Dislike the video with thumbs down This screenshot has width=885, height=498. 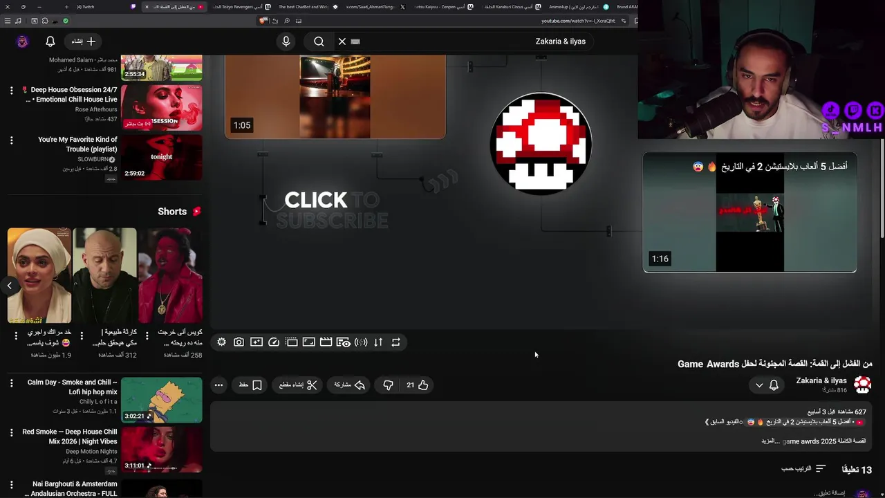388,385
